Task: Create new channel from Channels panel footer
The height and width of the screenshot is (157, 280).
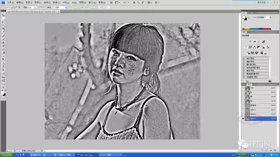Action: [x=271, y=150]
